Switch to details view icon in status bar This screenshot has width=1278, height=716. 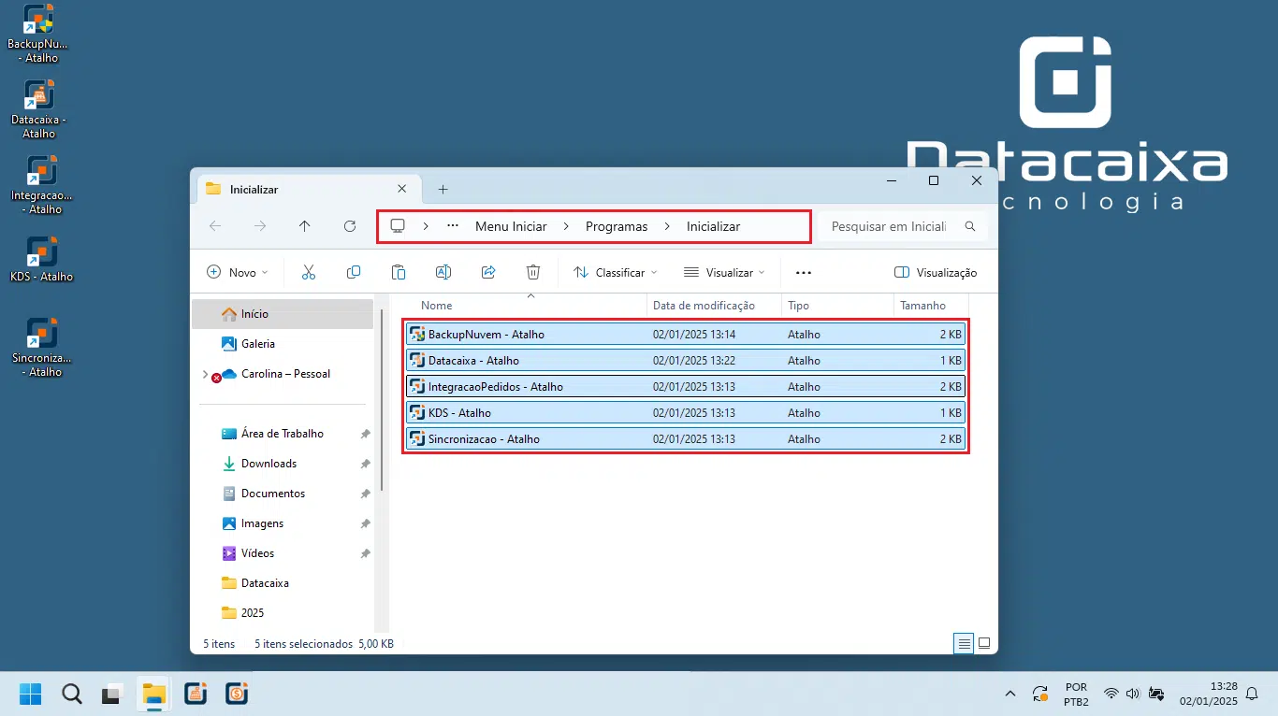pos(964,643)
